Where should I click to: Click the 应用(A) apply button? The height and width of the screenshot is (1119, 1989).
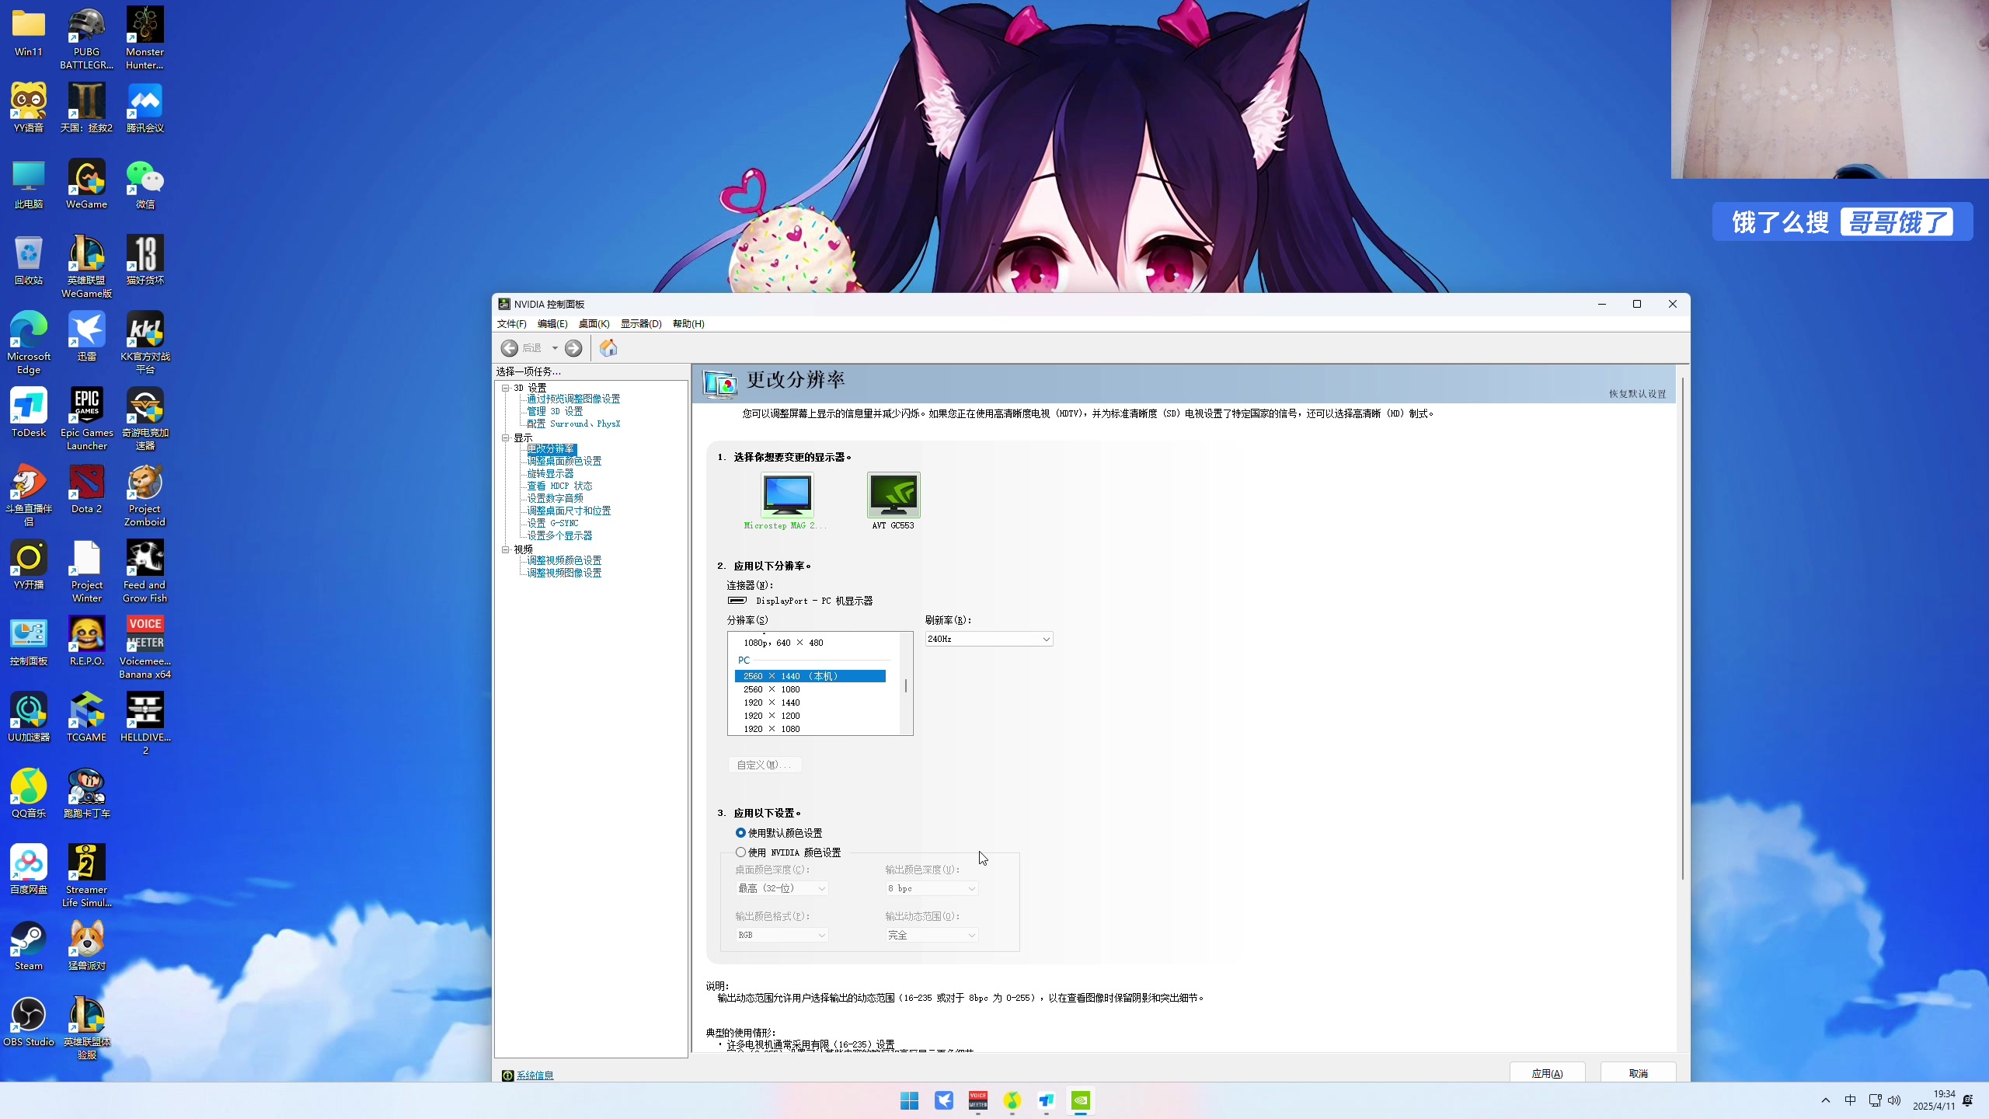click(1547, 1073)
